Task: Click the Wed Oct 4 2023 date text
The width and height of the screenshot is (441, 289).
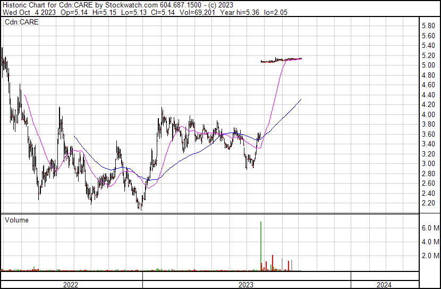Action: tap(27, 12)
